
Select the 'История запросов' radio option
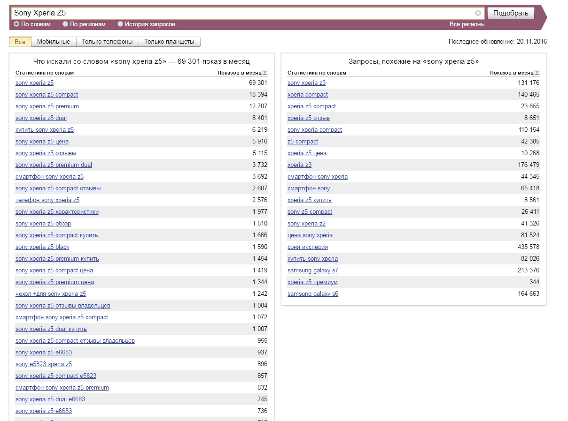coord(120,24)
